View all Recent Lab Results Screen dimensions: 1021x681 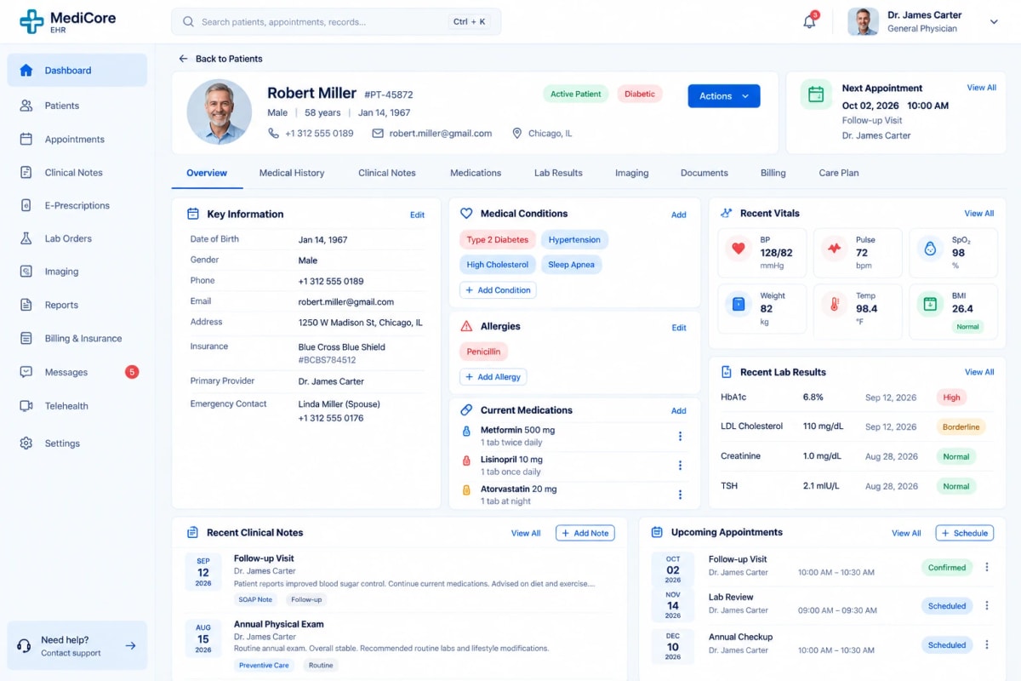coord(979,372)
